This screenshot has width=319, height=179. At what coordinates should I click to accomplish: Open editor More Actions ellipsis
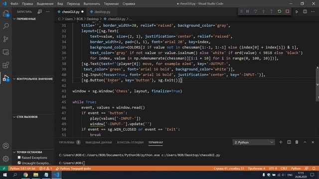click(x=313, y=12)
